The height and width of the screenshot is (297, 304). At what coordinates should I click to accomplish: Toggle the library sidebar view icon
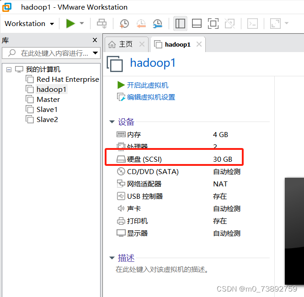[180, 24]
